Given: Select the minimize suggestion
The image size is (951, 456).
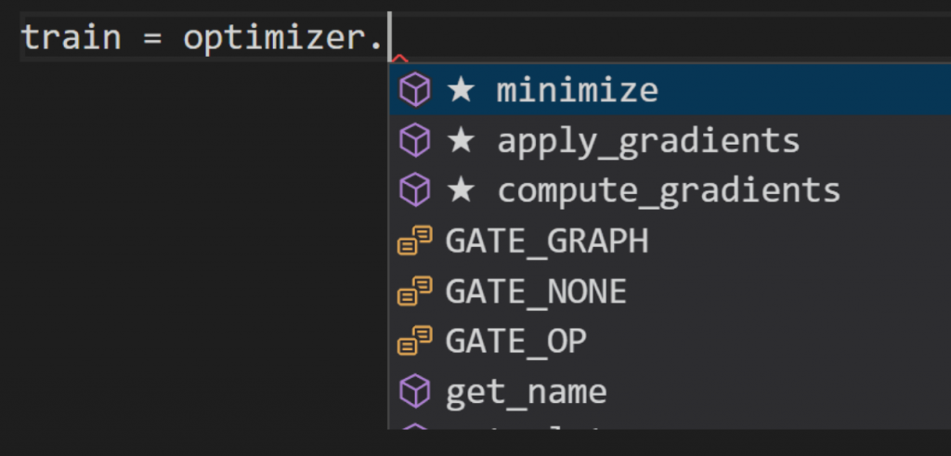Looking at the screenshot, I should [577, 90].
